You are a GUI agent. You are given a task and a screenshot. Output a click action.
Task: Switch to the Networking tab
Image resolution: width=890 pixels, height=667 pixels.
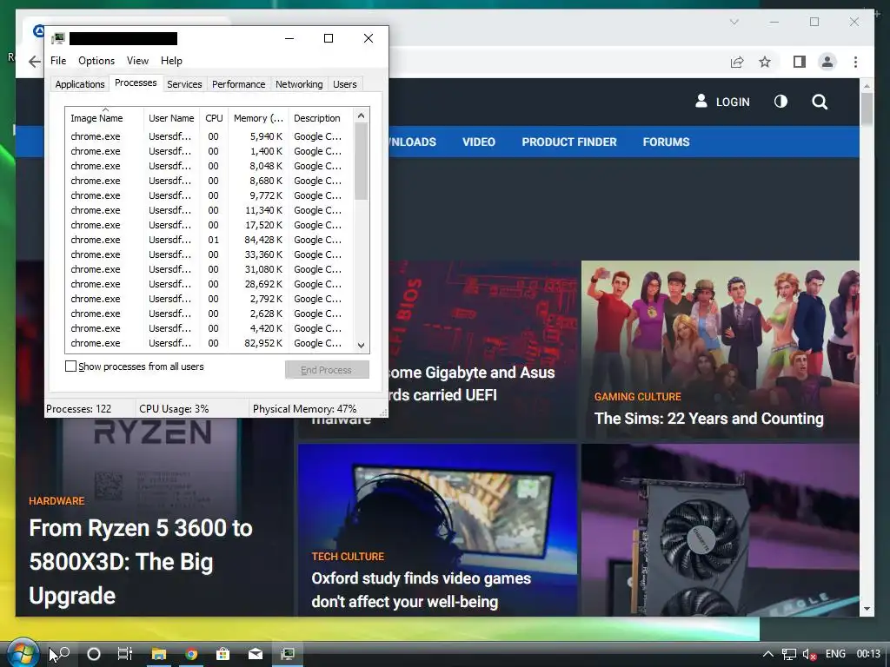299,84
